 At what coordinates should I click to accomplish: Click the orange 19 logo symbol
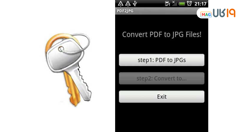pyautogui.click(x=231, y=13)
